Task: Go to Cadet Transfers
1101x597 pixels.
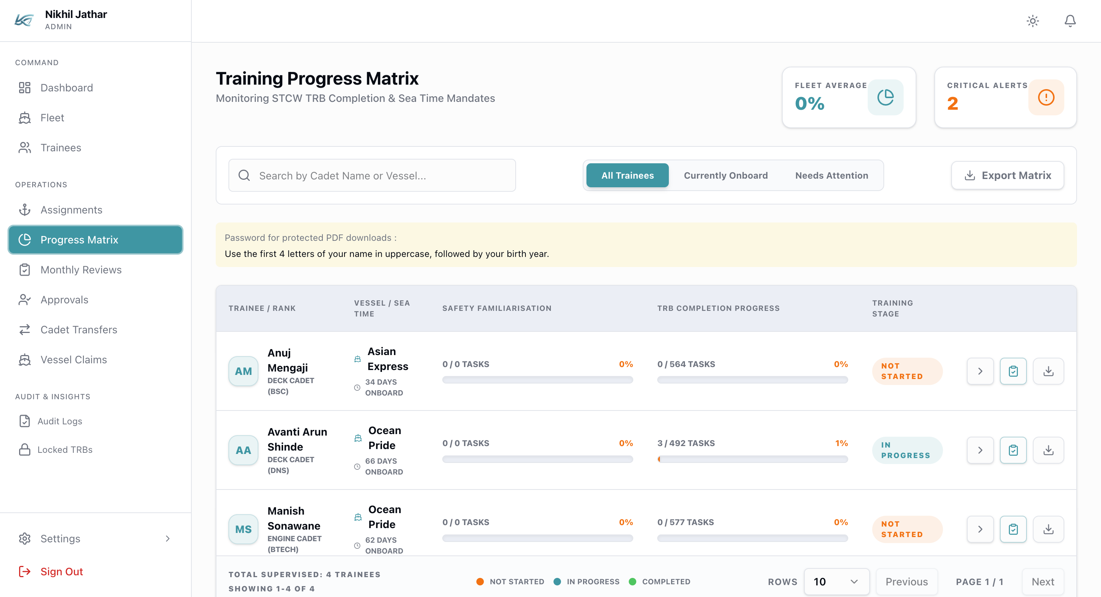Action: (x=95, y=330)
